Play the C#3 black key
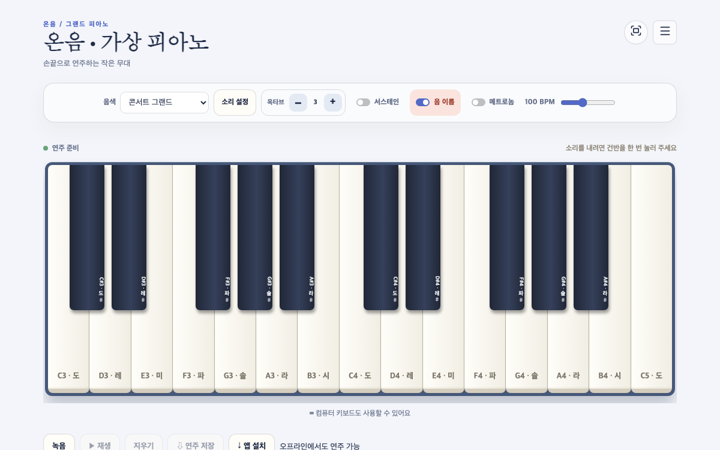This screenshot has height=450, width=720. tap(87, 238)
